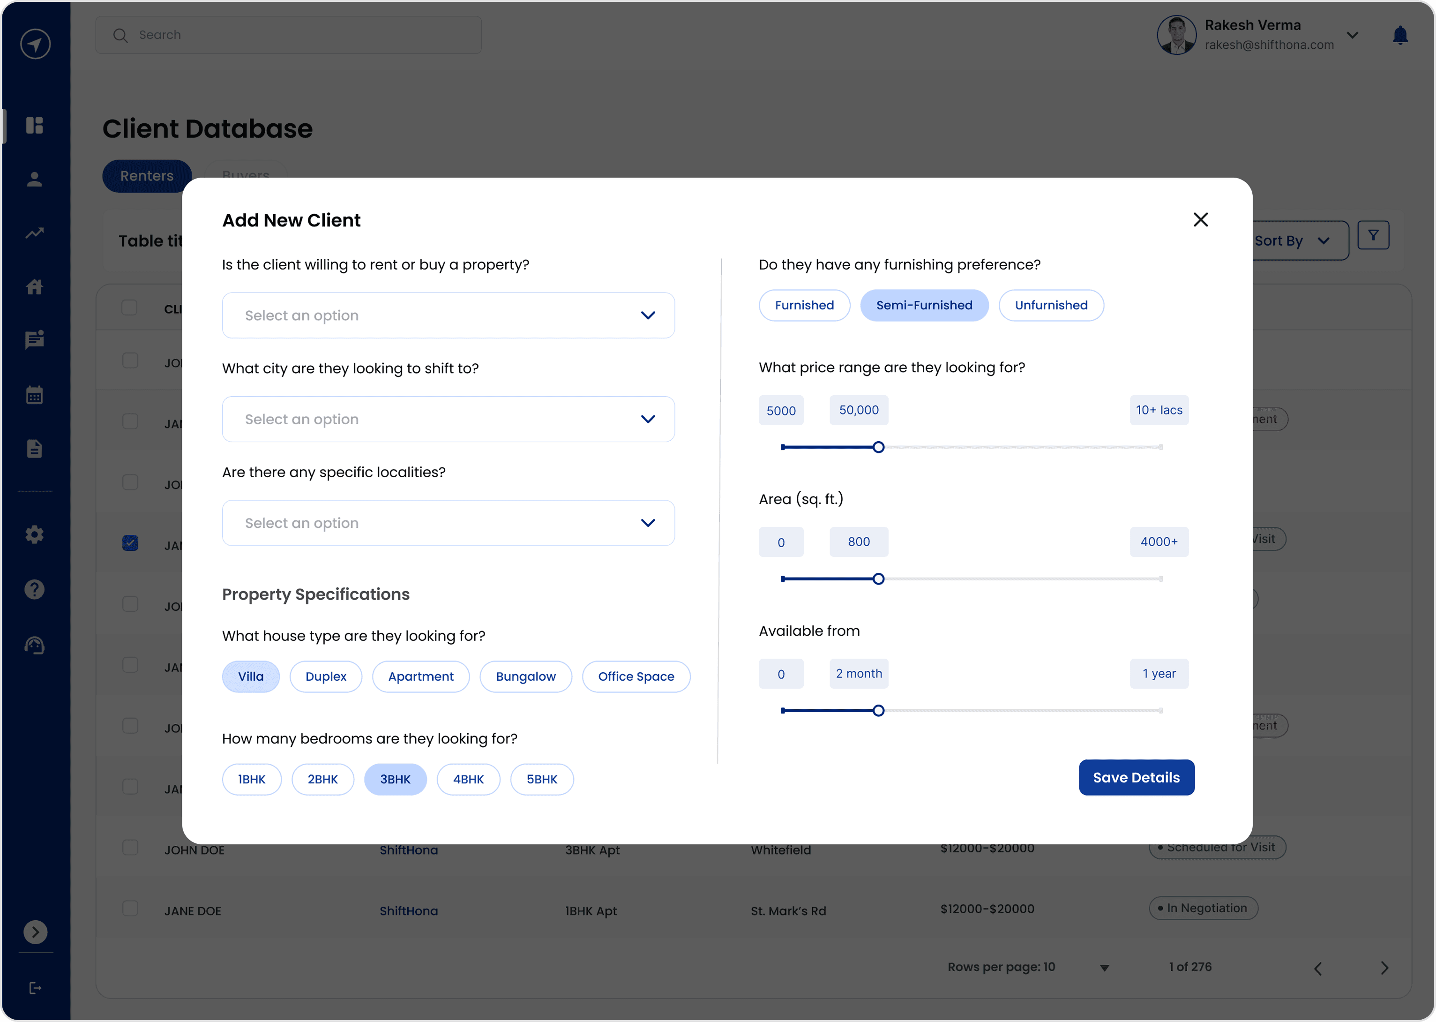Open the settings gear sidebar icon
The width and height of the screenshot is (1436, 1022).
click(35, 535)
